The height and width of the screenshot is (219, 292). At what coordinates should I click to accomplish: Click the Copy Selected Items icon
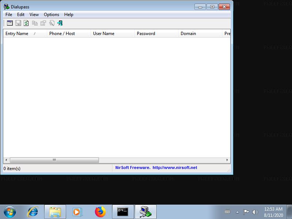click(x=35, y=23)
